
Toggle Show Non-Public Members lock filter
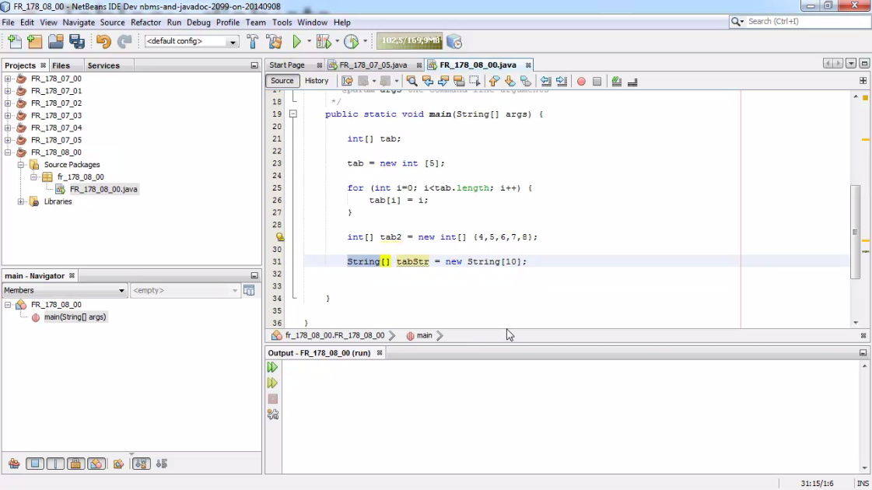tap(75, 464)
